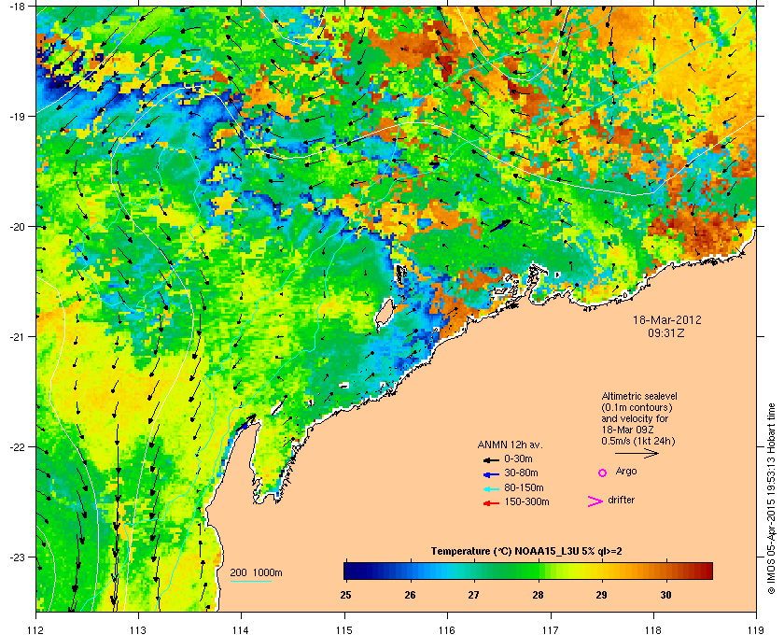This screenshot has height=635, width=784.
Task: Click the colorbar tick label 27
Action: click(473, 595)
